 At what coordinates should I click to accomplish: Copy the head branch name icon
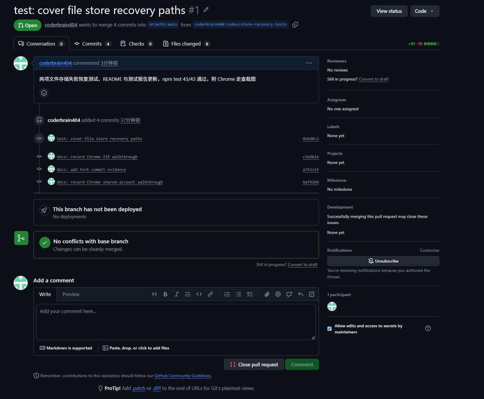click(x=295, y=25)
